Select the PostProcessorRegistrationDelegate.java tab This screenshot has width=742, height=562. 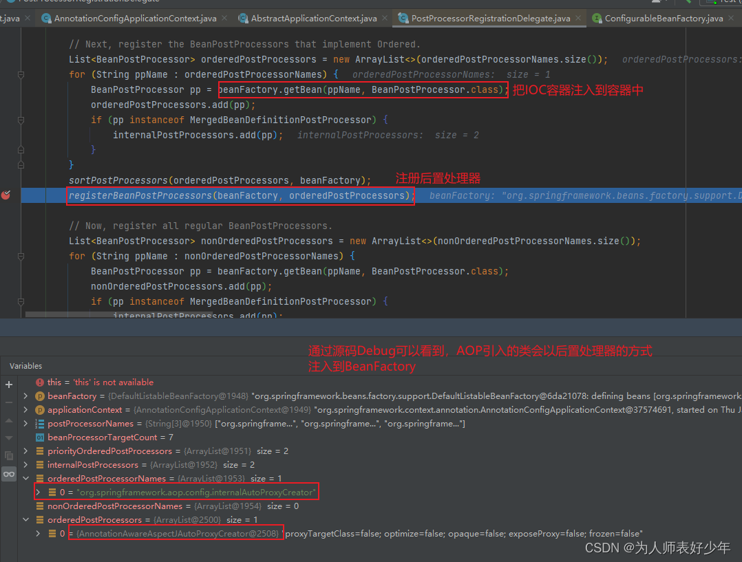[491, 19]
